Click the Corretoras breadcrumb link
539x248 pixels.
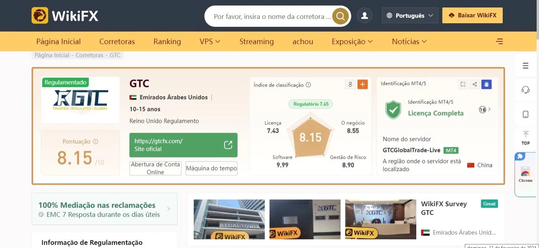(90, 55)
